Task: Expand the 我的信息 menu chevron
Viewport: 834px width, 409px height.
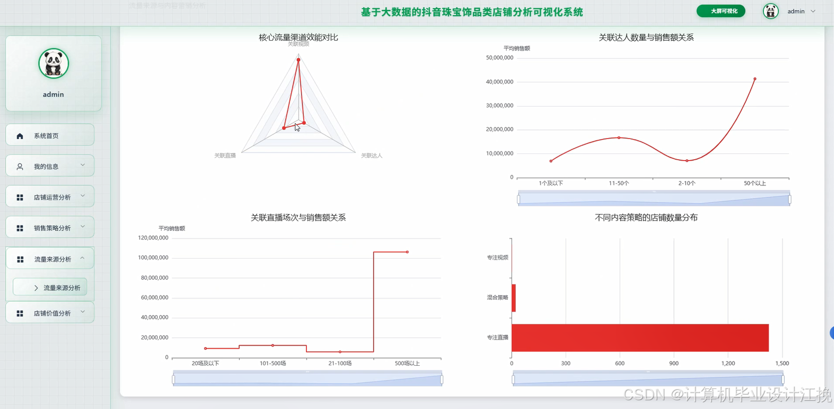Action: [82, 165]
